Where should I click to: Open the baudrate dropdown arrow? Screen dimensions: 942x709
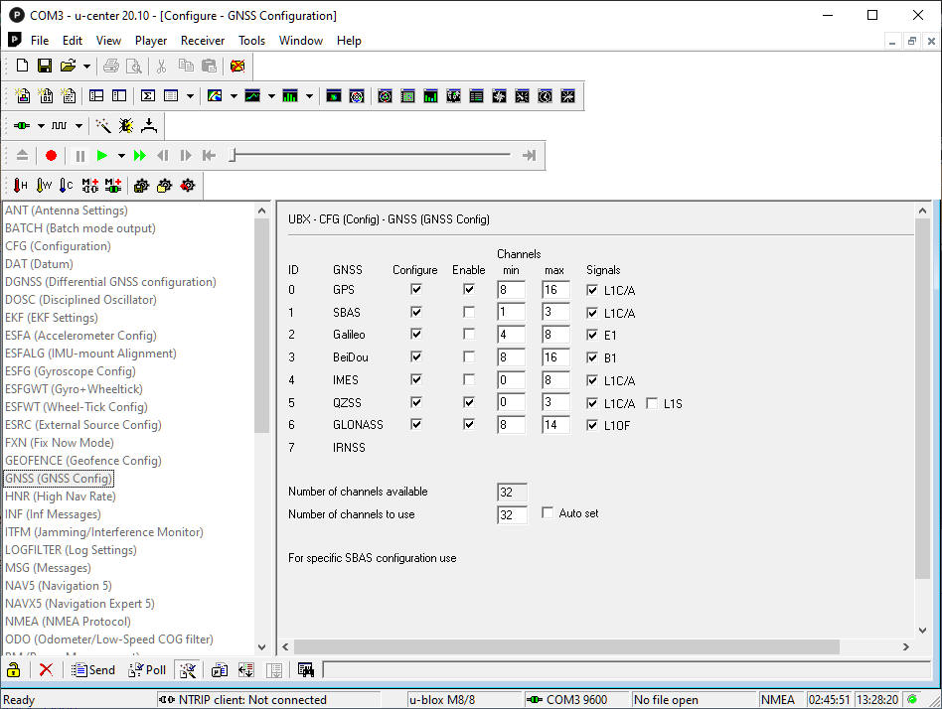click(x=78, y=126)
